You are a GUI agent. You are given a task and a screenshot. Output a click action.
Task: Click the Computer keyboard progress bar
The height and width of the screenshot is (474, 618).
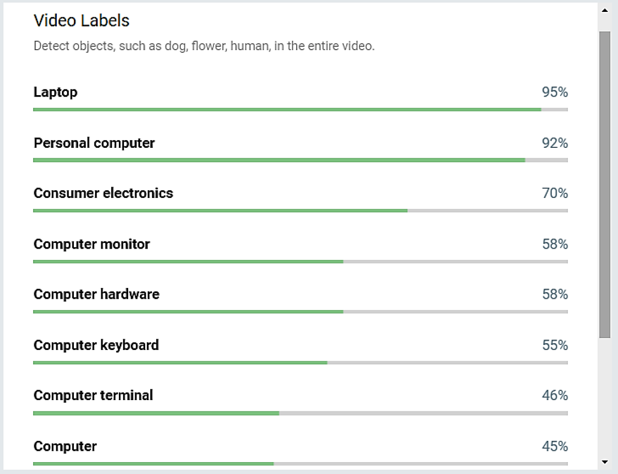click(300, 362)
